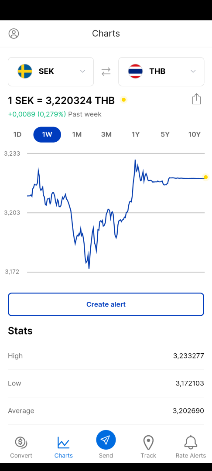212x471 pixels.
Task: Tap the Send paper plane button
Action: (106, 440)
